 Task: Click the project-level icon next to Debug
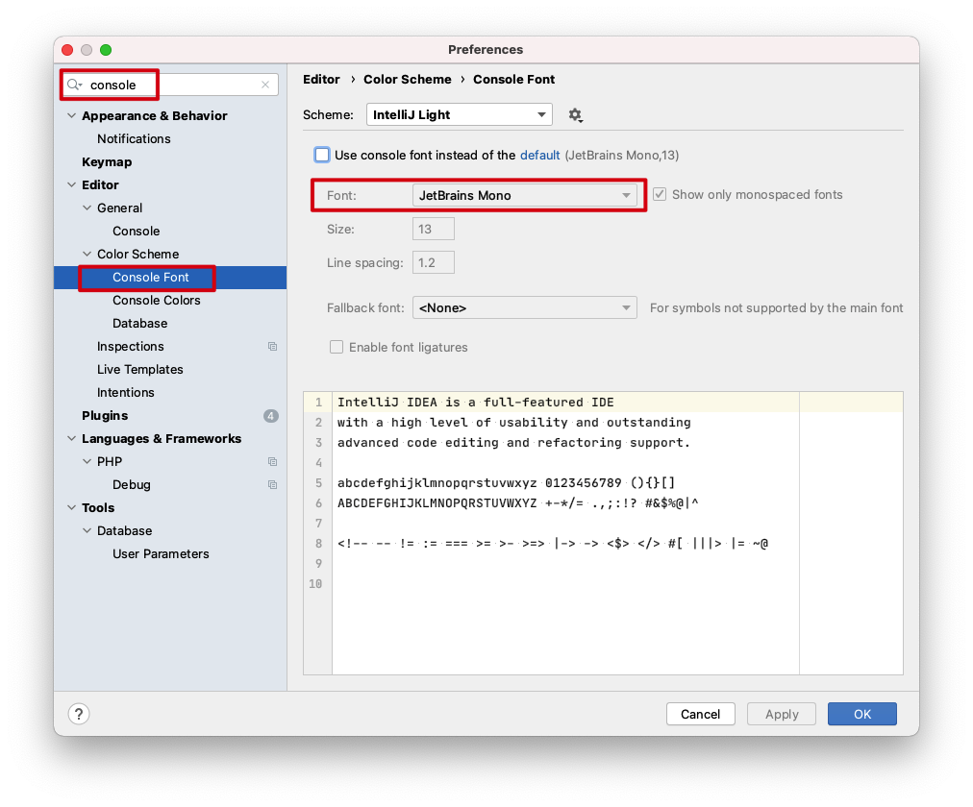pos(272,485)
